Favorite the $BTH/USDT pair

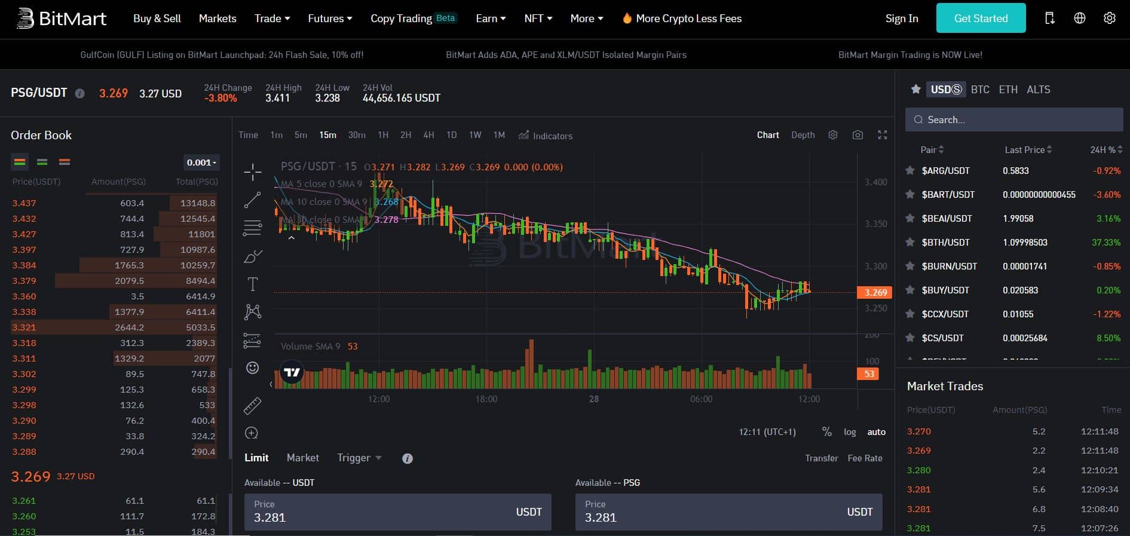[x=910, y=242]
